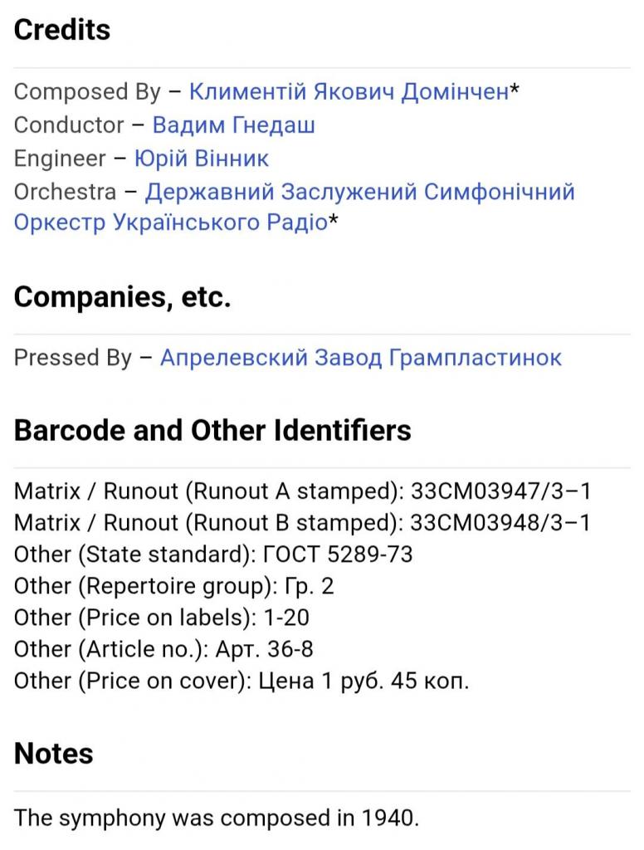The height and width of the screenshot is (850, 644).
Task: Click the Price on cover line
Action: [x=242, y=681]
